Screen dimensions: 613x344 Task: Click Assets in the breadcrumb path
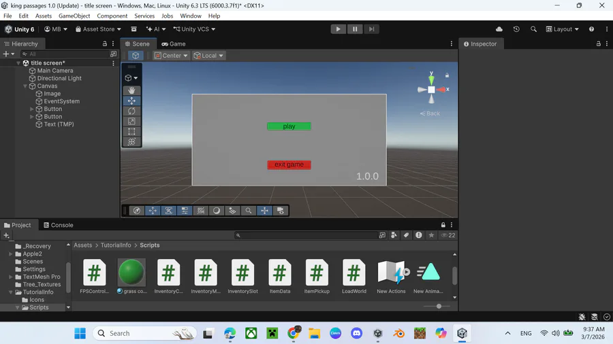click(x=83, y=245)
